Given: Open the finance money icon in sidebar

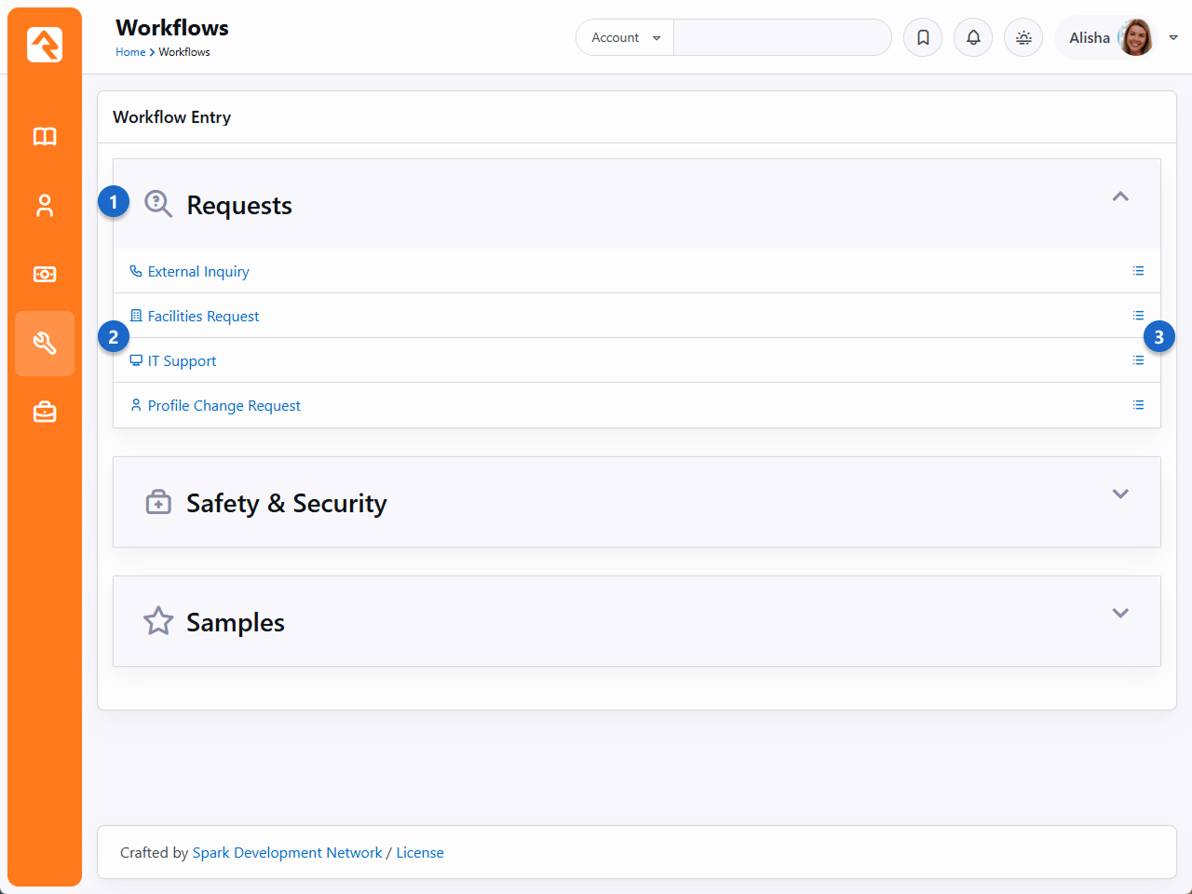Looking at the screenshot, I should pyautogui.click(x=45, y=275).
